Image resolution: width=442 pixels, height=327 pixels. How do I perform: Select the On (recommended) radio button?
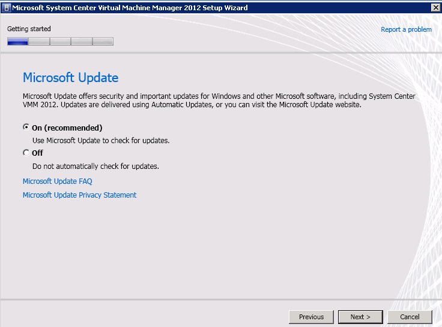(26, 128)
